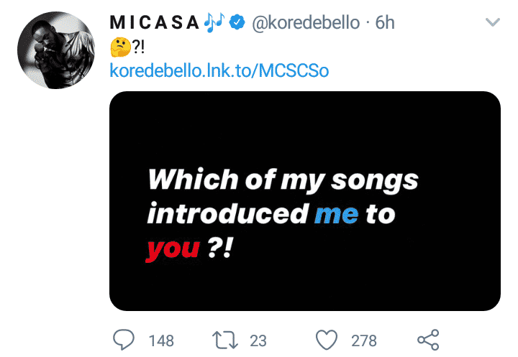
Task: Open the share icon
Action: coord(428,340)
